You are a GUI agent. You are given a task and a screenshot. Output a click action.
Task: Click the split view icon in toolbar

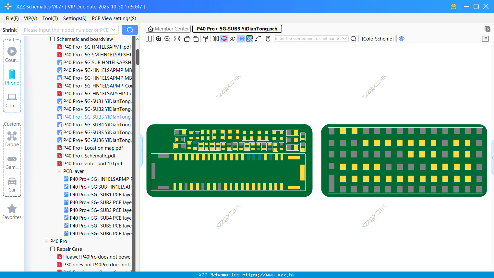(x=149, y=39)
